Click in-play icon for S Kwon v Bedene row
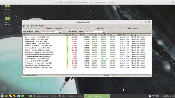 [x=68, y=39]
